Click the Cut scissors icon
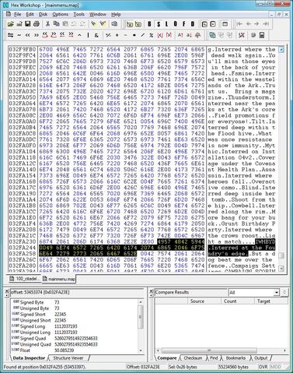293x373 pixels. (47, 24)
